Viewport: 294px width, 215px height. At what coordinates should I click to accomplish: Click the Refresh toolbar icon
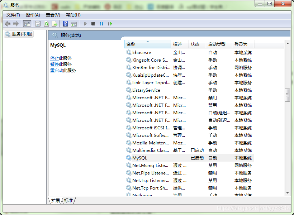click(x=46, y=24)
